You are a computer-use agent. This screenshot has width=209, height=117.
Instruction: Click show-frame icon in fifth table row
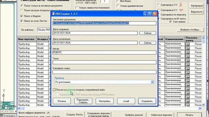[x=187, y=60]
